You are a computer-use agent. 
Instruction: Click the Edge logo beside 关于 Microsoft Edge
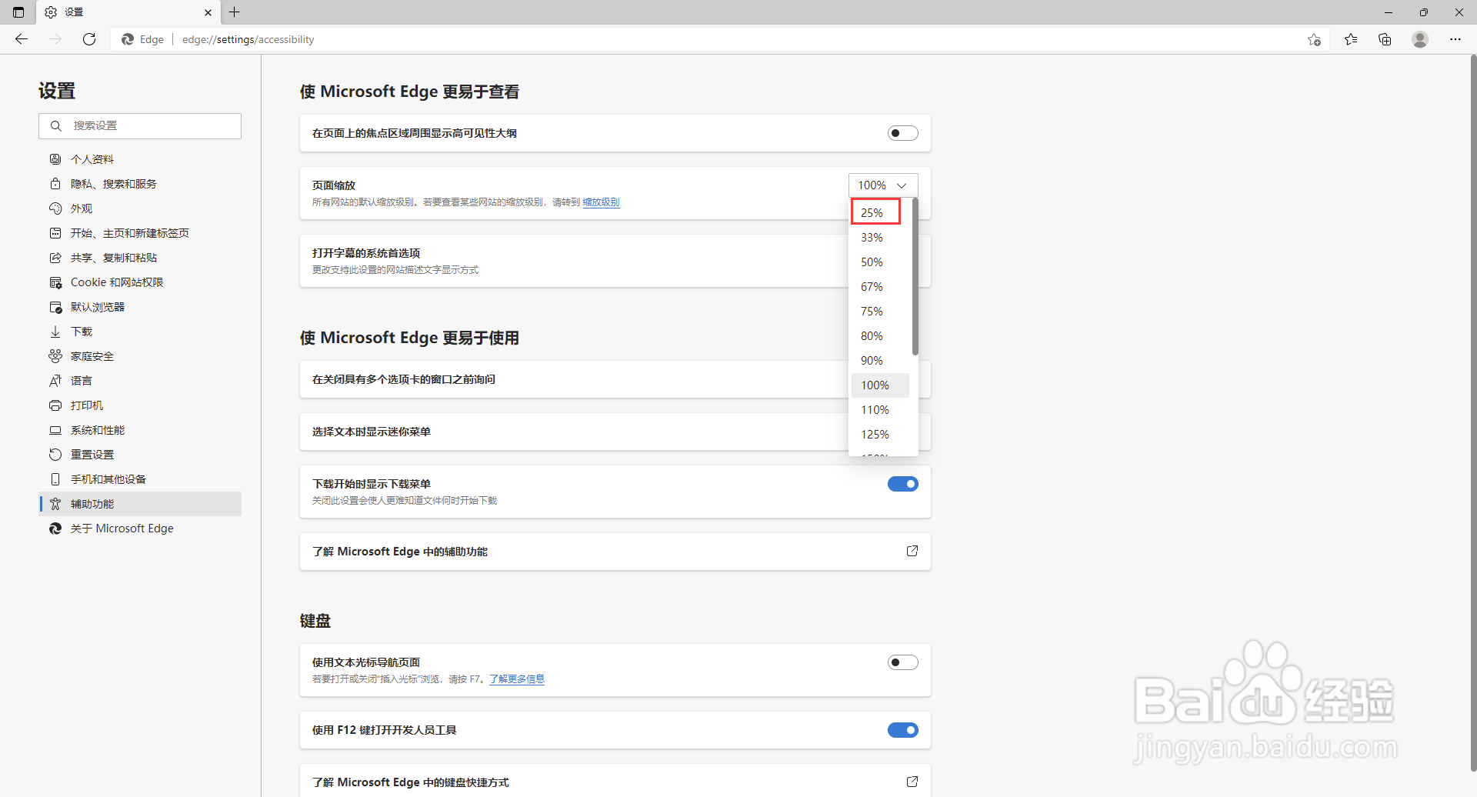[55, 529]
